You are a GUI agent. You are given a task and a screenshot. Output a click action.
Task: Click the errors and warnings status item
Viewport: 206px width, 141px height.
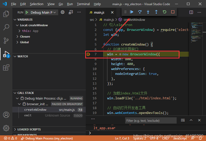[11, 138]
